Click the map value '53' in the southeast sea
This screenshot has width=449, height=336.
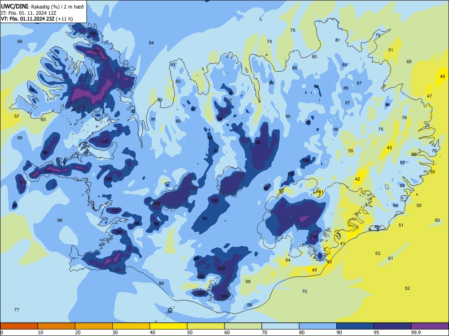click(378, 253)
